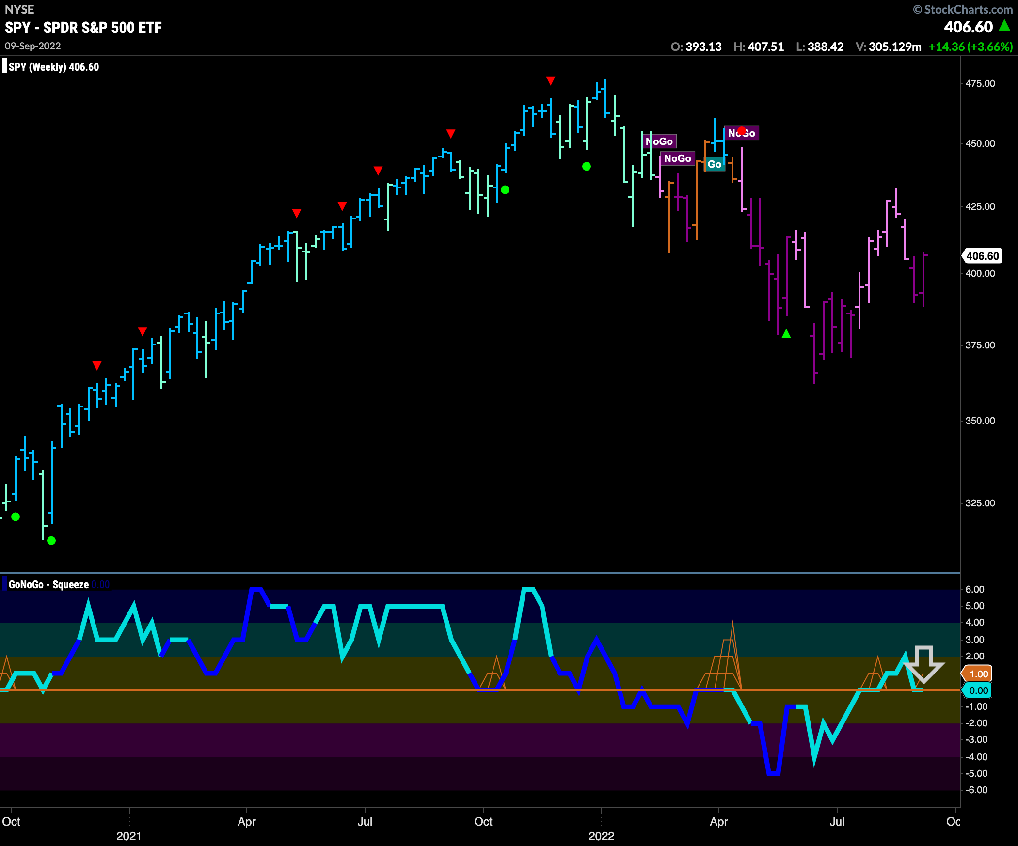Click the 325.00 price axis label
1018x846 pixels.
[980, 503]
